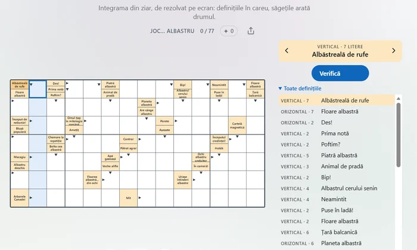Select clue Puse în ladă! in list
Screen dimensions: 417x250
(337, 210)
